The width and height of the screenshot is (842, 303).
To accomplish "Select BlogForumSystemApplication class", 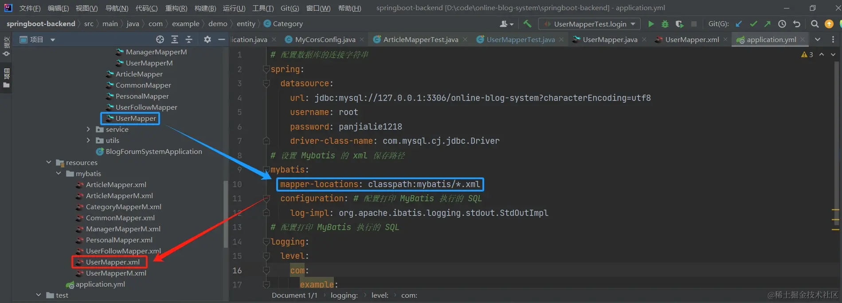I will click(154, 151).
